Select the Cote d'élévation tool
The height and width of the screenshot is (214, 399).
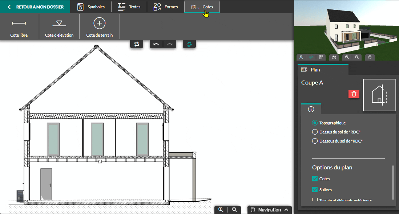click(x=59, y=27)
